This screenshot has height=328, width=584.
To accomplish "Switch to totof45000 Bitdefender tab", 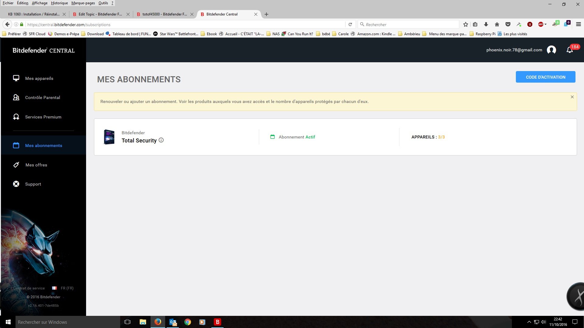I will [165, 14].
